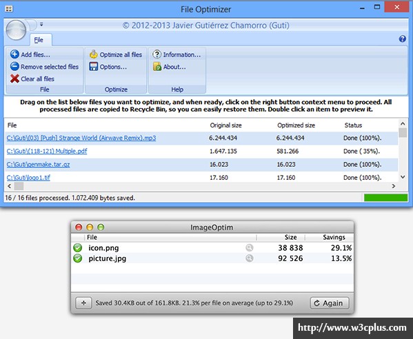Click the About icon in Help group

(157, 66)
